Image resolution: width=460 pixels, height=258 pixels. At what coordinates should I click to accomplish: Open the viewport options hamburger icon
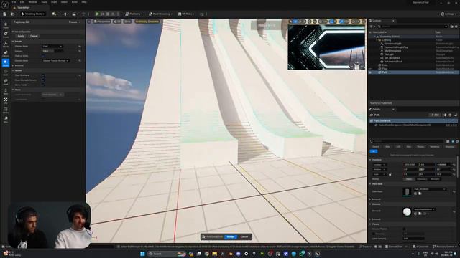point(89,21)
